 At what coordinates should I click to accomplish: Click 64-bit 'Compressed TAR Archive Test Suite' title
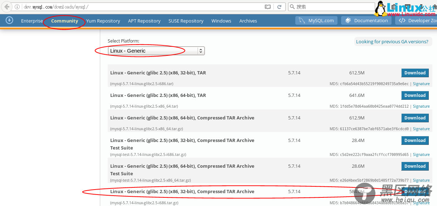tap(182, 170)
